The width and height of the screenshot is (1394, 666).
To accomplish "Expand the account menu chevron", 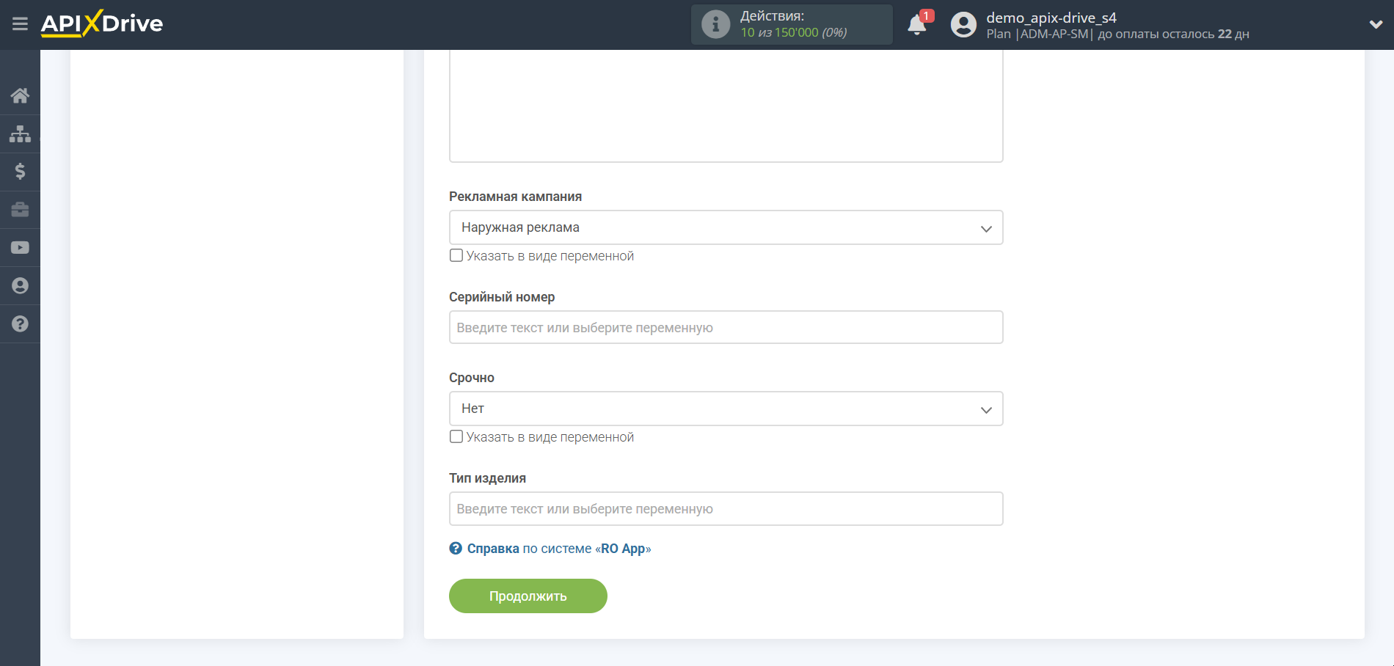I will [x=1376, y=24].
